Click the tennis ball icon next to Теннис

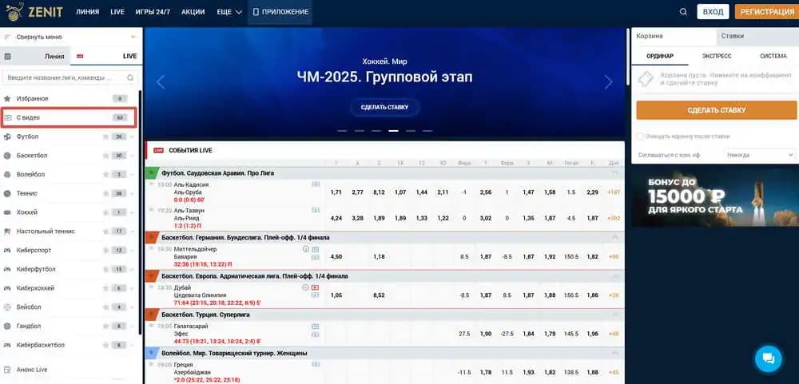[7, 193]
